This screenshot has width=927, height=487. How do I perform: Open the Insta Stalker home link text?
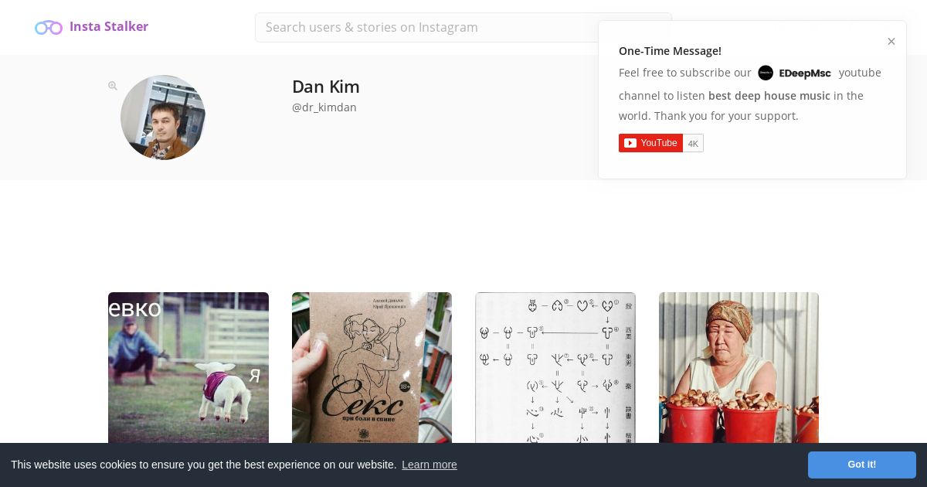point(109,26)
